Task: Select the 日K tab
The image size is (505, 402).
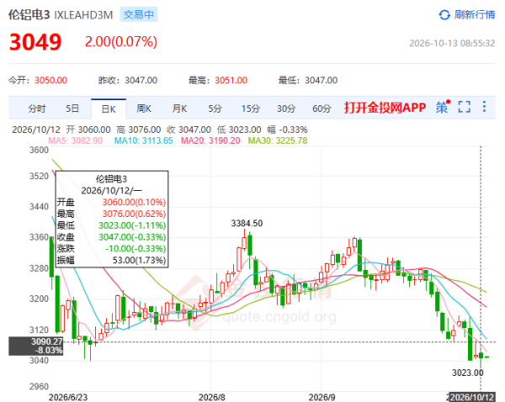Action: point(109,109)
